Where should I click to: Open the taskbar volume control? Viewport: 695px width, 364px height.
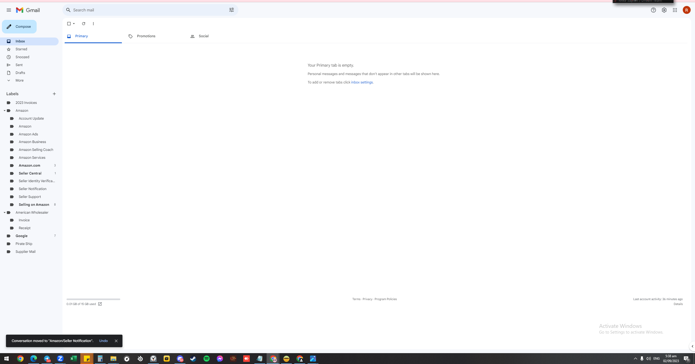[649, 359]
